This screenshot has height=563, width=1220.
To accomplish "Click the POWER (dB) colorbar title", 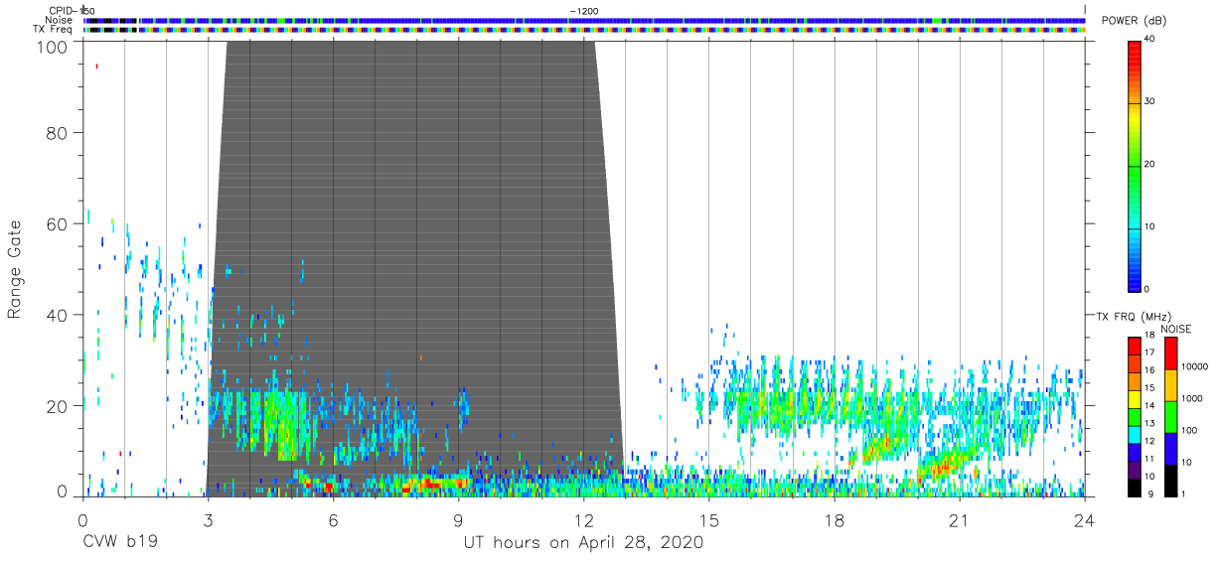I will pos(1135,21).
